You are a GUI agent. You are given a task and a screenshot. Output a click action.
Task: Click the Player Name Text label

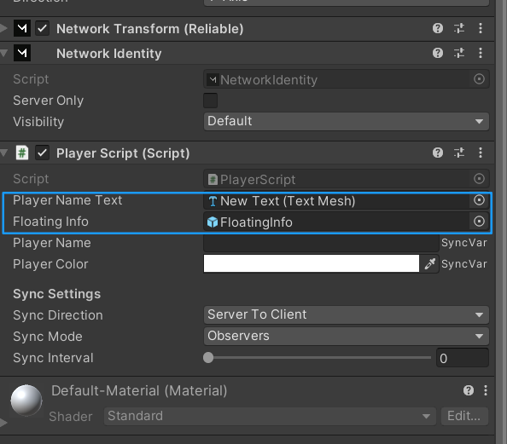[67, 200]
